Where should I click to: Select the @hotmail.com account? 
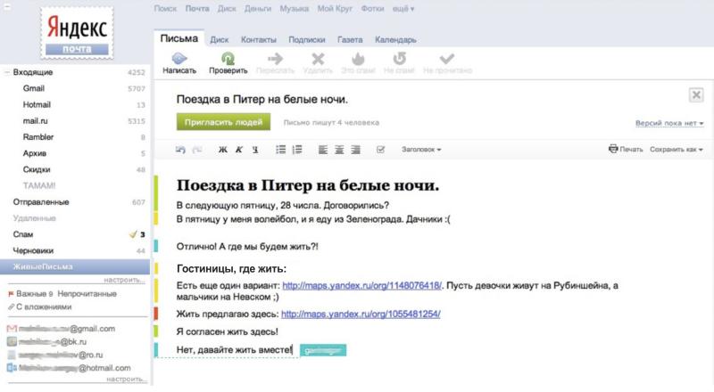pyautogui.click(x=69, y=368)
